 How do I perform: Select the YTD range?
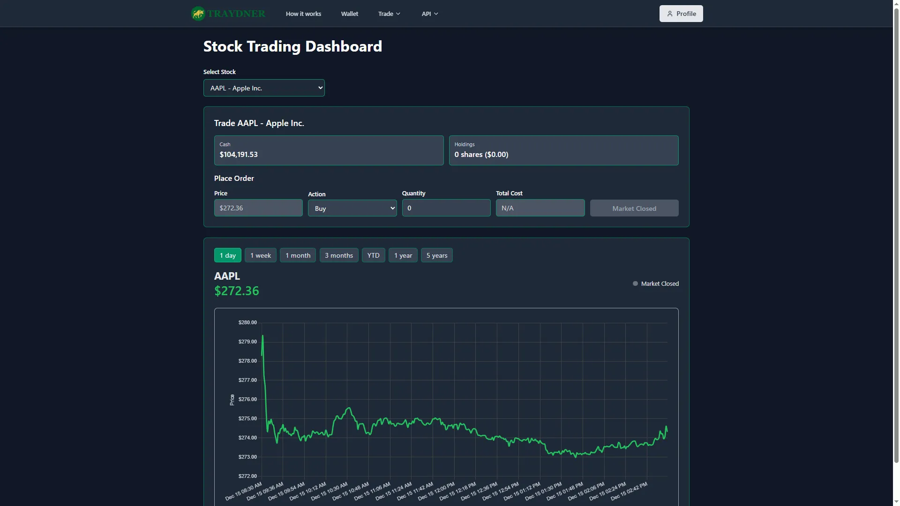pyautogui.click(x=374, y=255)
